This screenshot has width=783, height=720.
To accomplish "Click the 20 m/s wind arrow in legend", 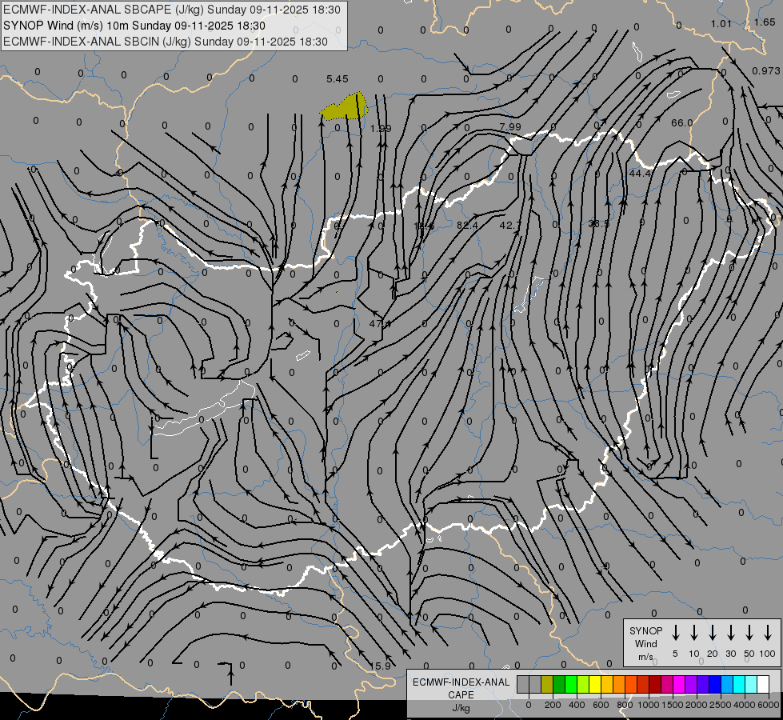I will pos(712,632).
